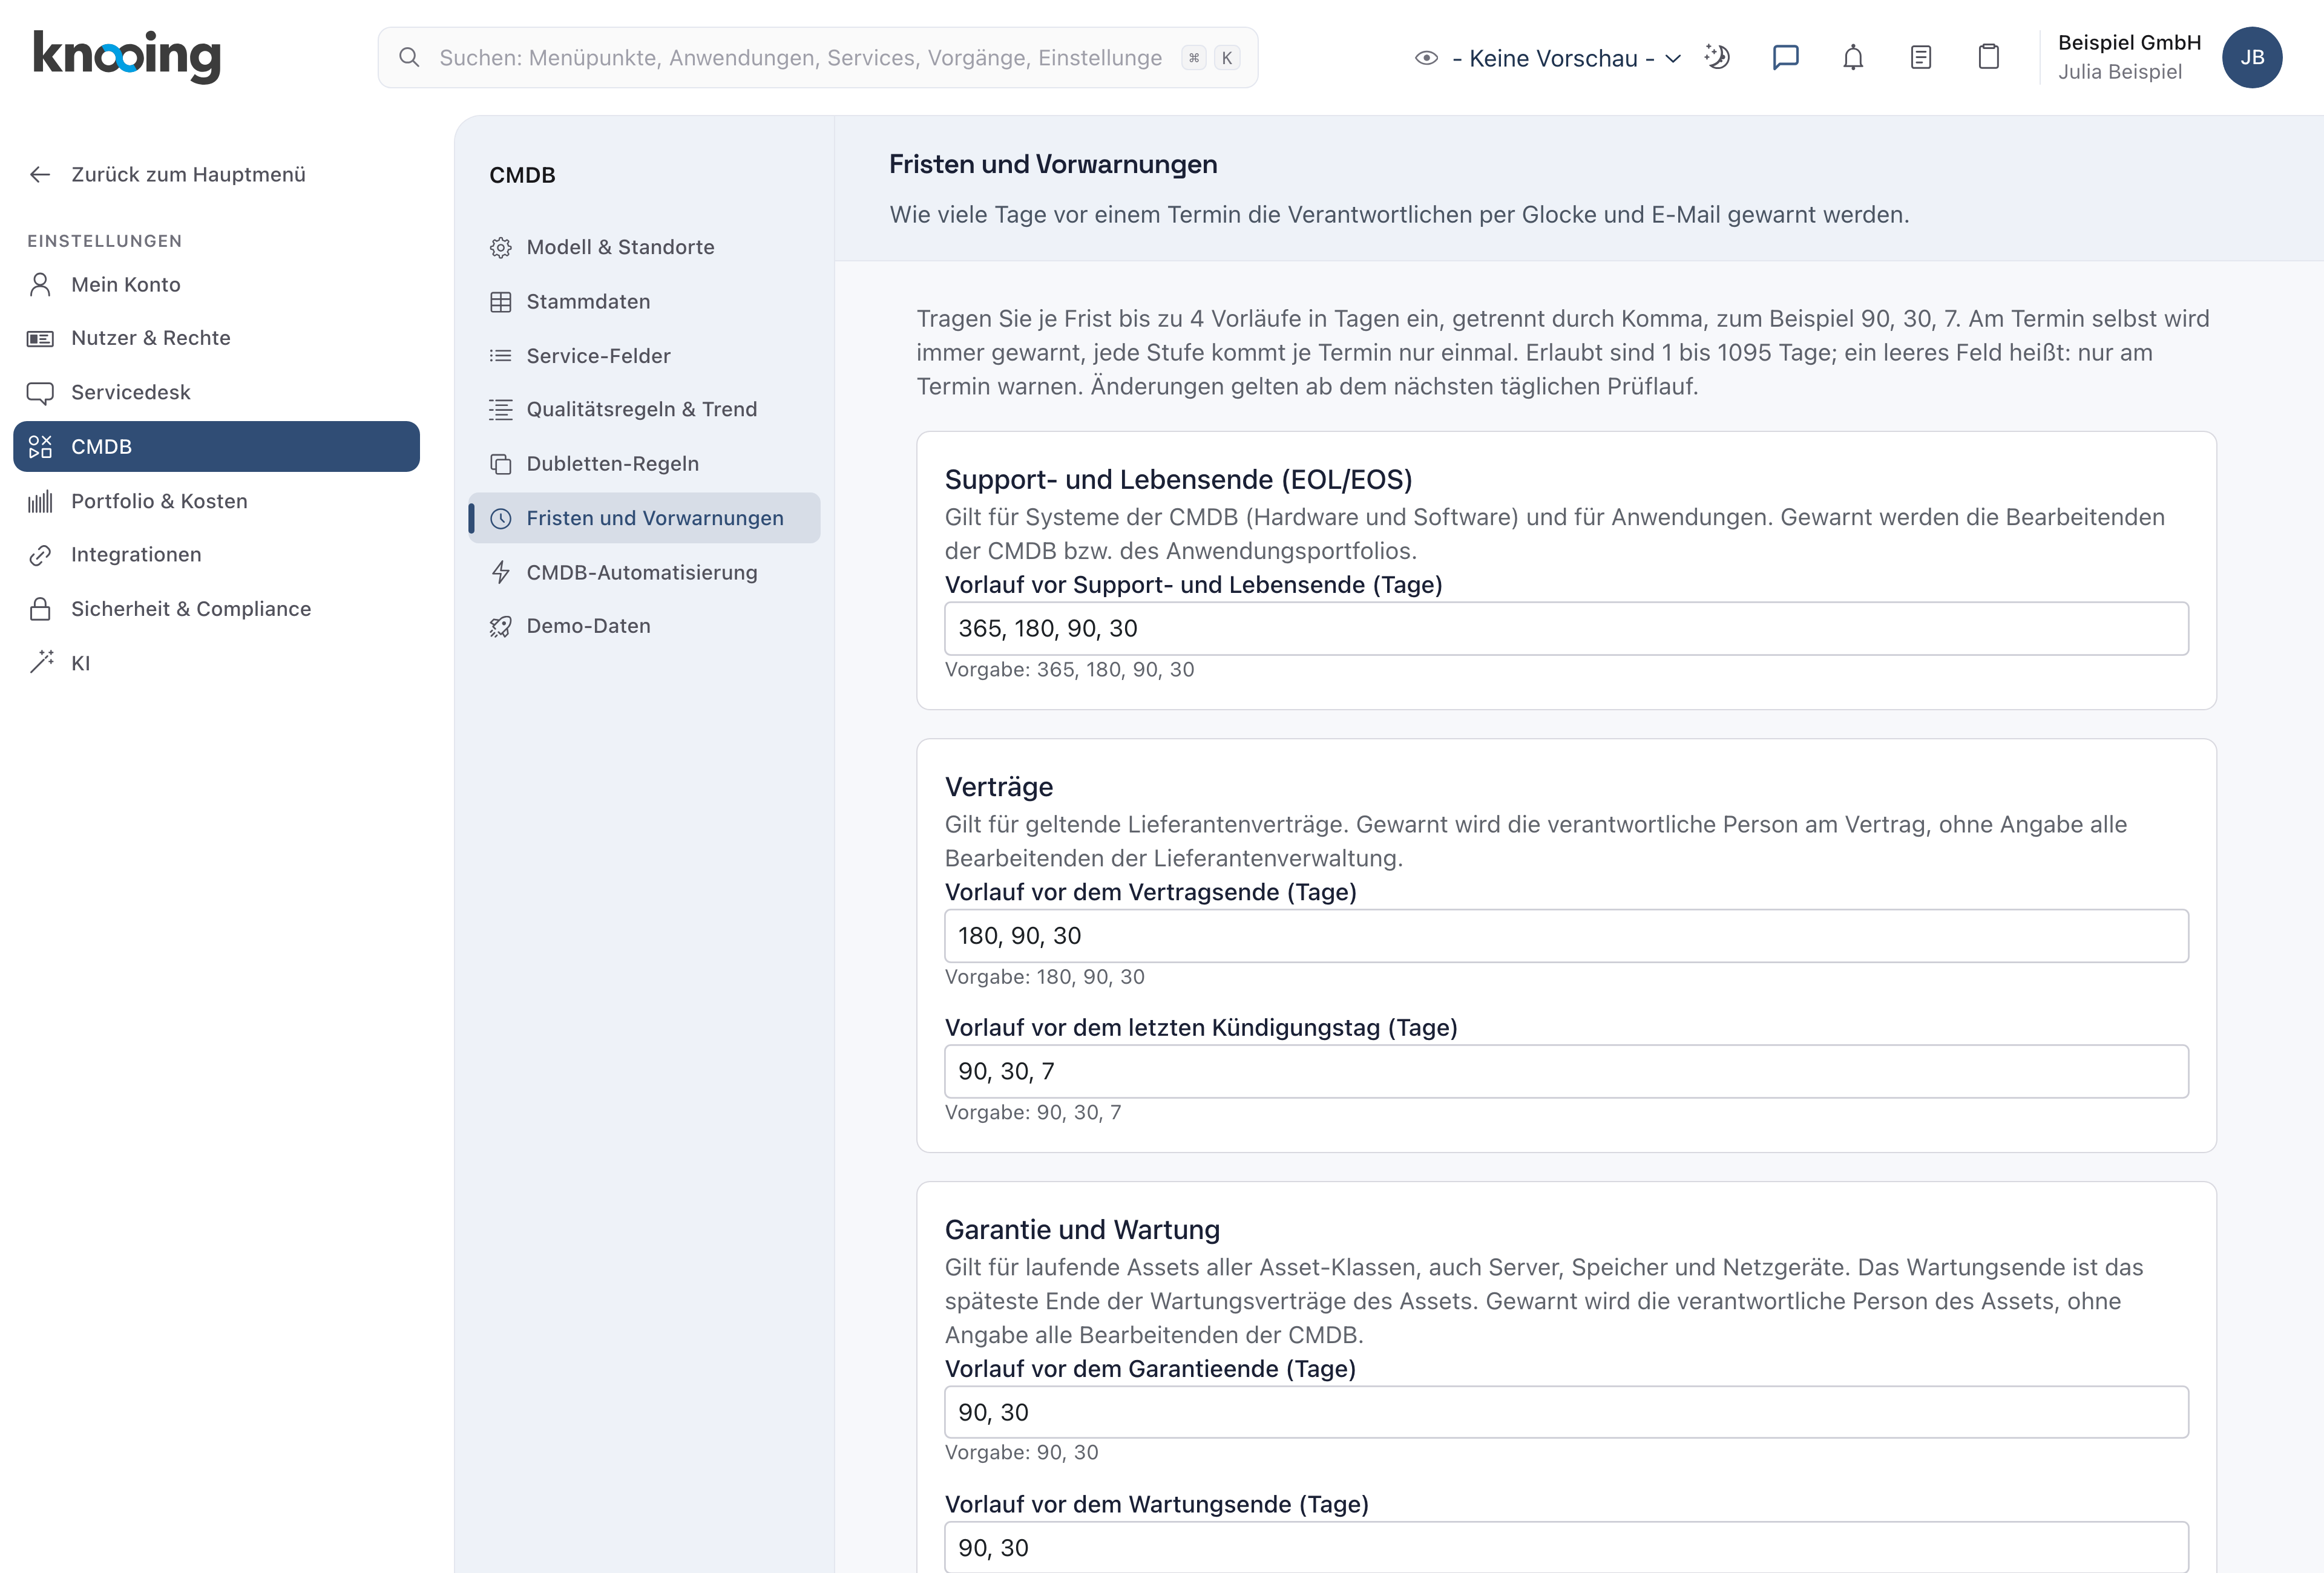This screenshot has height=1573, width=2324.
Task: Click the Qualitätsregeln list icon
Action: [x=501, y=410]
